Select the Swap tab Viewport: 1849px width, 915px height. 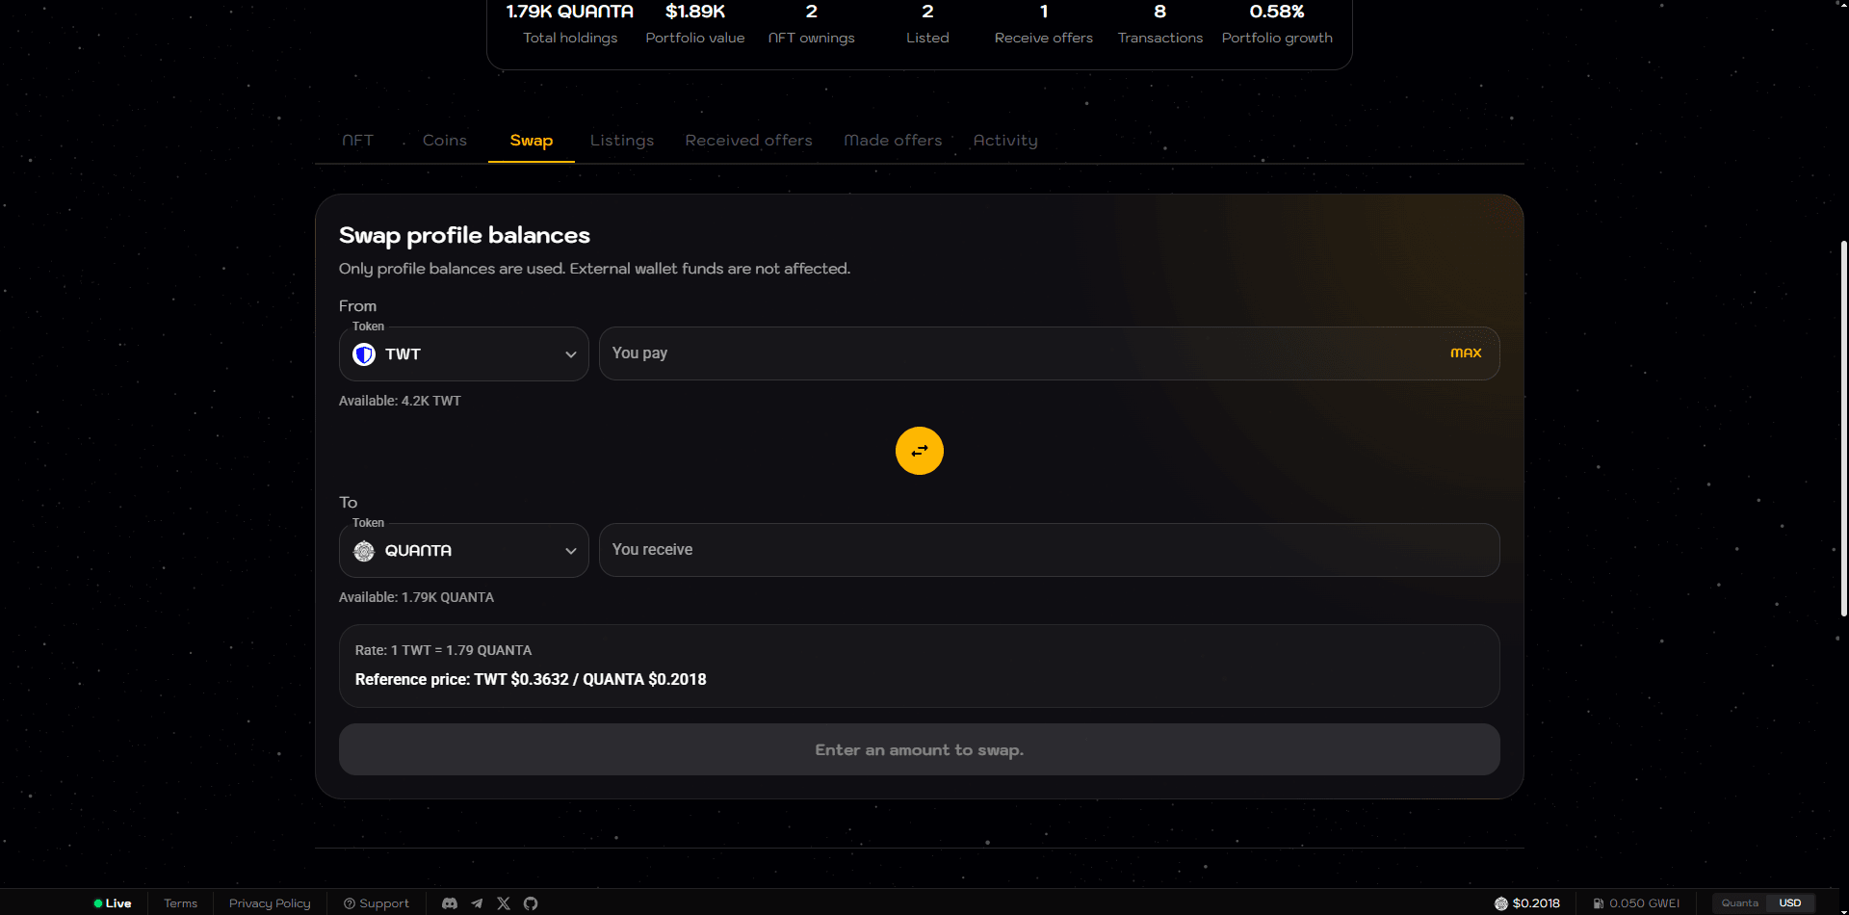[532, 141]
